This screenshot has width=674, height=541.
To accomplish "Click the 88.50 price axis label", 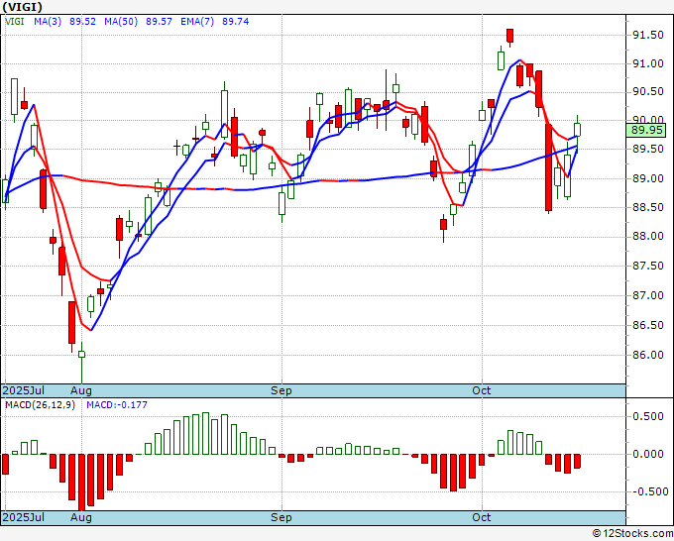I will click(648, 207).
